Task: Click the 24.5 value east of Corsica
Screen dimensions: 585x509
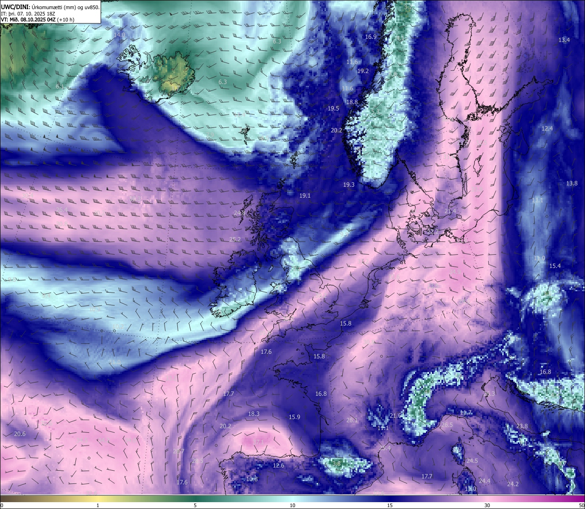Action: [472, 461]
